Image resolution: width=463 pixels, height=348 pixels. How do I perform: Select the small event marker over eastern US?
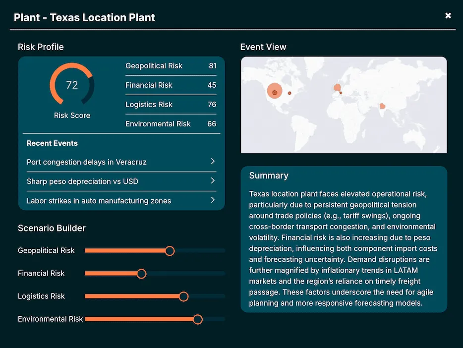pos(289,93)
